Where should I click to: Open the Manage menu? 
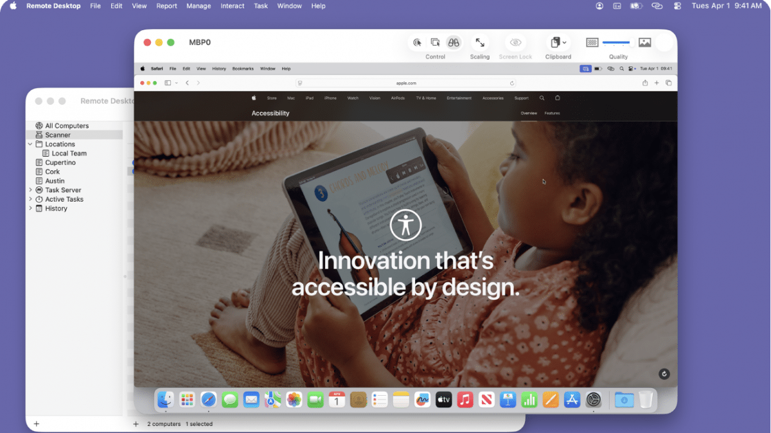pos(199,6)
